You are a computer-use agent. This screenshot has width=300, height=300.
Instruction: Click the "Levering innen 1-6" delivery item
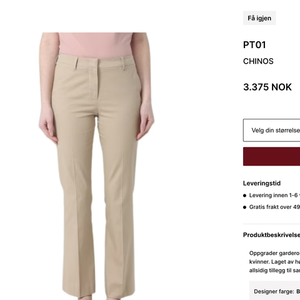click(274, 196)
